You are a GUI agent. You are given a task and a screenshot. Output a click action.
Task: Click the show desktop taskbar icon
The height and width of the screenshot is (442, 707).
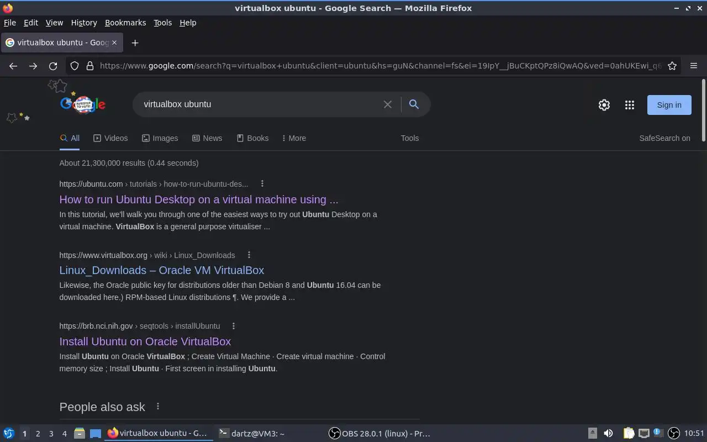coord(96,433)
